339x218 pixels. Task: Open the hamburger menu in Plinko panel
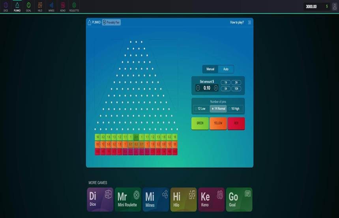coord(249,22)
